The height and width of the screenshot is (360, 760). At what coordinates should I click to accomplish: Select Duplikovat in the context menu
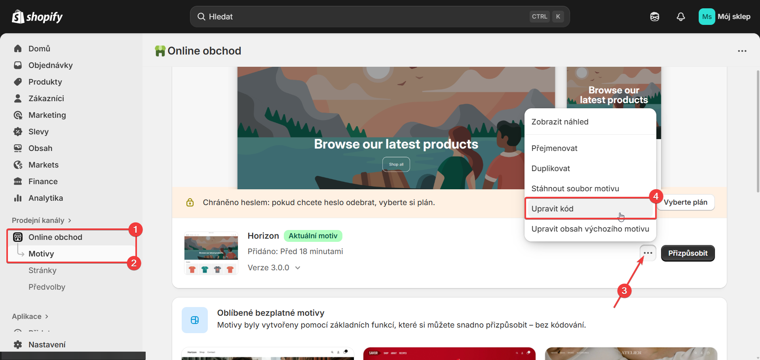pos(551,168)
